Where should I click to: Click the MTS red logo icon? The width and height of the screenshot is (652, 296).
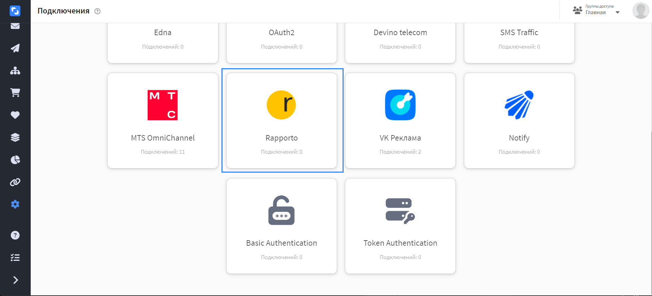(x=162, y=105)
